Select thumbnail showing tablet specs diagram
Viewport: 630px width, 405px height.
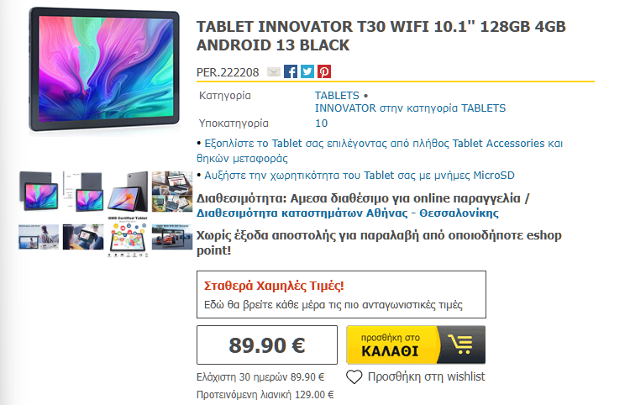83,192
